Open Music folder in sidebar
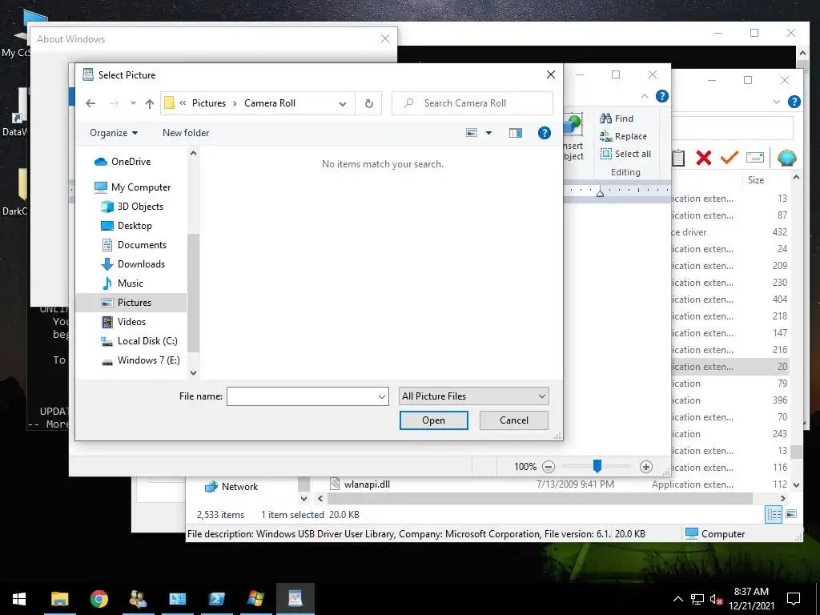820x615 pixels. point(130,283)
